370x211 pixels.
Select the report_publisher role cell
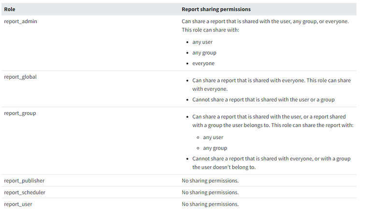24,181
